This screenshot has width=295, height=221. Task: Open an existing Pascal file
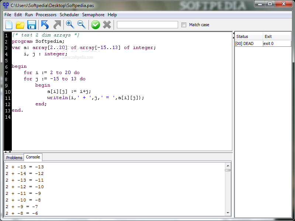pos(20,25)
